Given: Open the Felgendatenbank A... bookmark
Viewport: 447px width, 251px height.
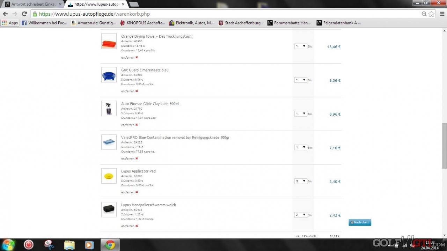Looking at the screenshot, I should coord(339,23).
